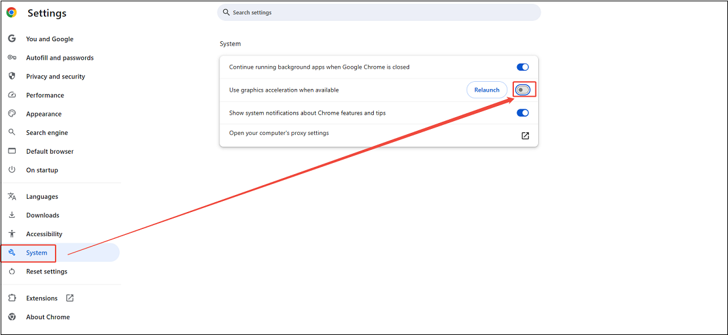Click the key icon for Autofill and passwords
This screenshot has height=335, width=728.
tap(12, 58)
